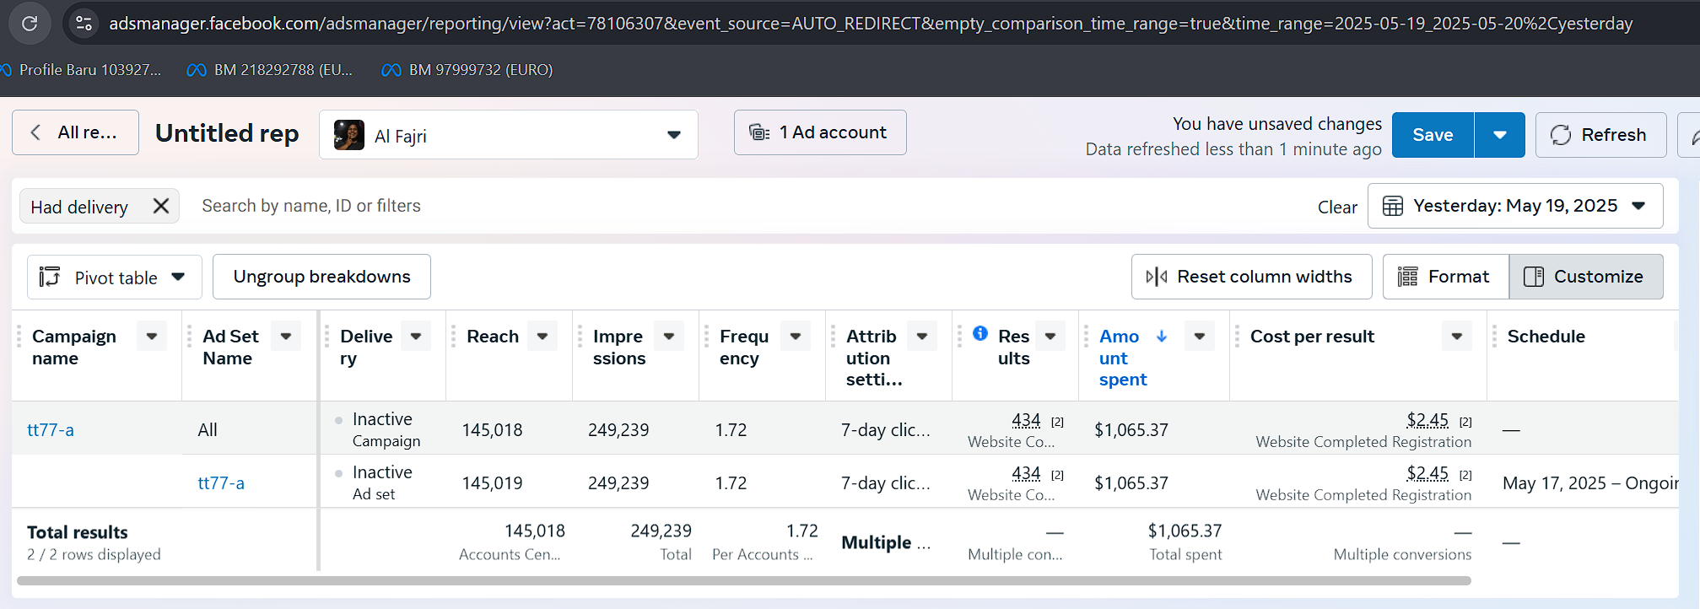
Task: Open Impressions column menu arrow
Action: click(669, 336)
